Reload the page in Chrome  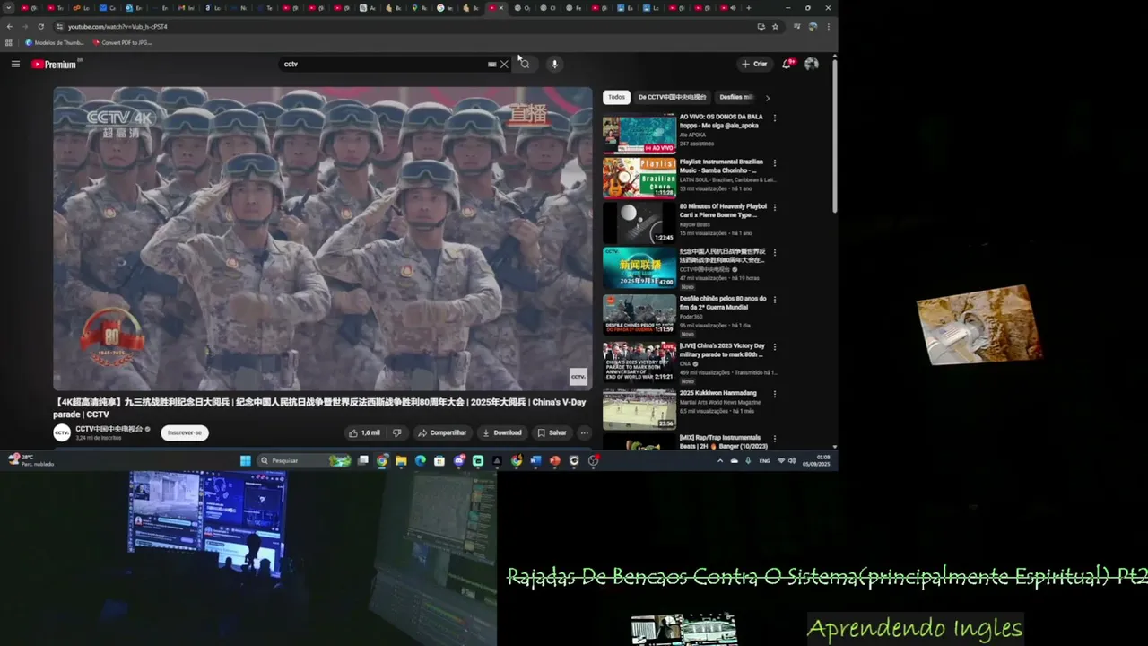[x=40, y=27]
